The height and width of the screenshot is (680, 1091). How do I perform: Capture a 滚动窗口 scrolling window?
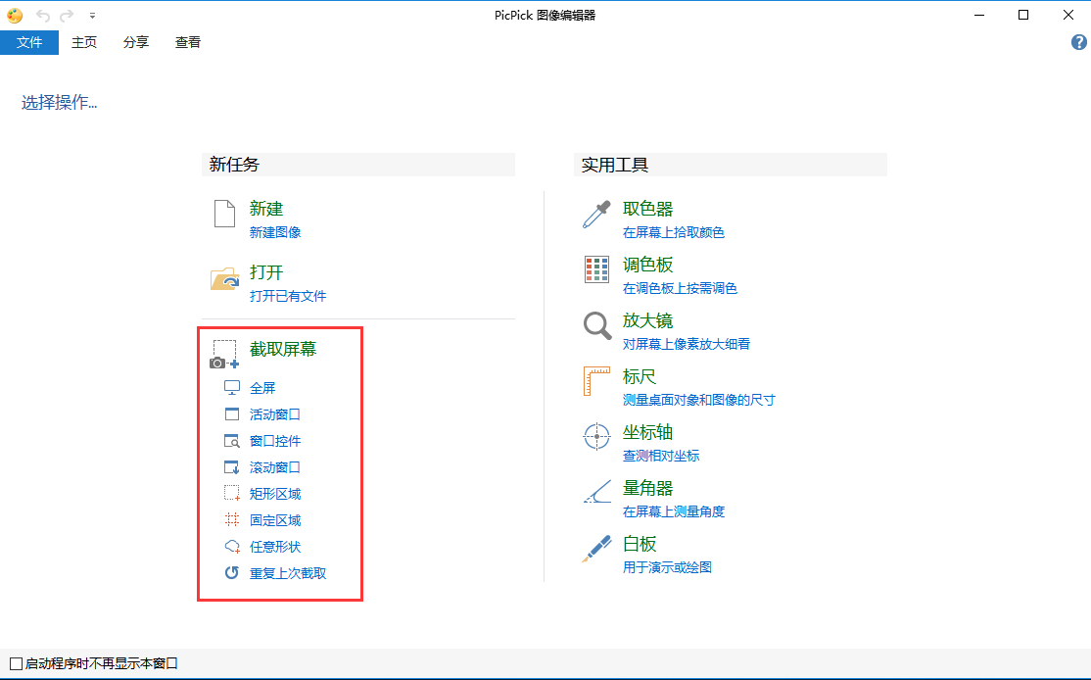tap(270, 466)
